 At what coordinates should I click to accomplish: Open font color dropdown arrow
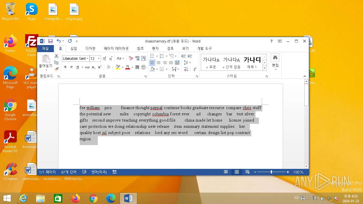pyautogui.click(x=132, y=67)
